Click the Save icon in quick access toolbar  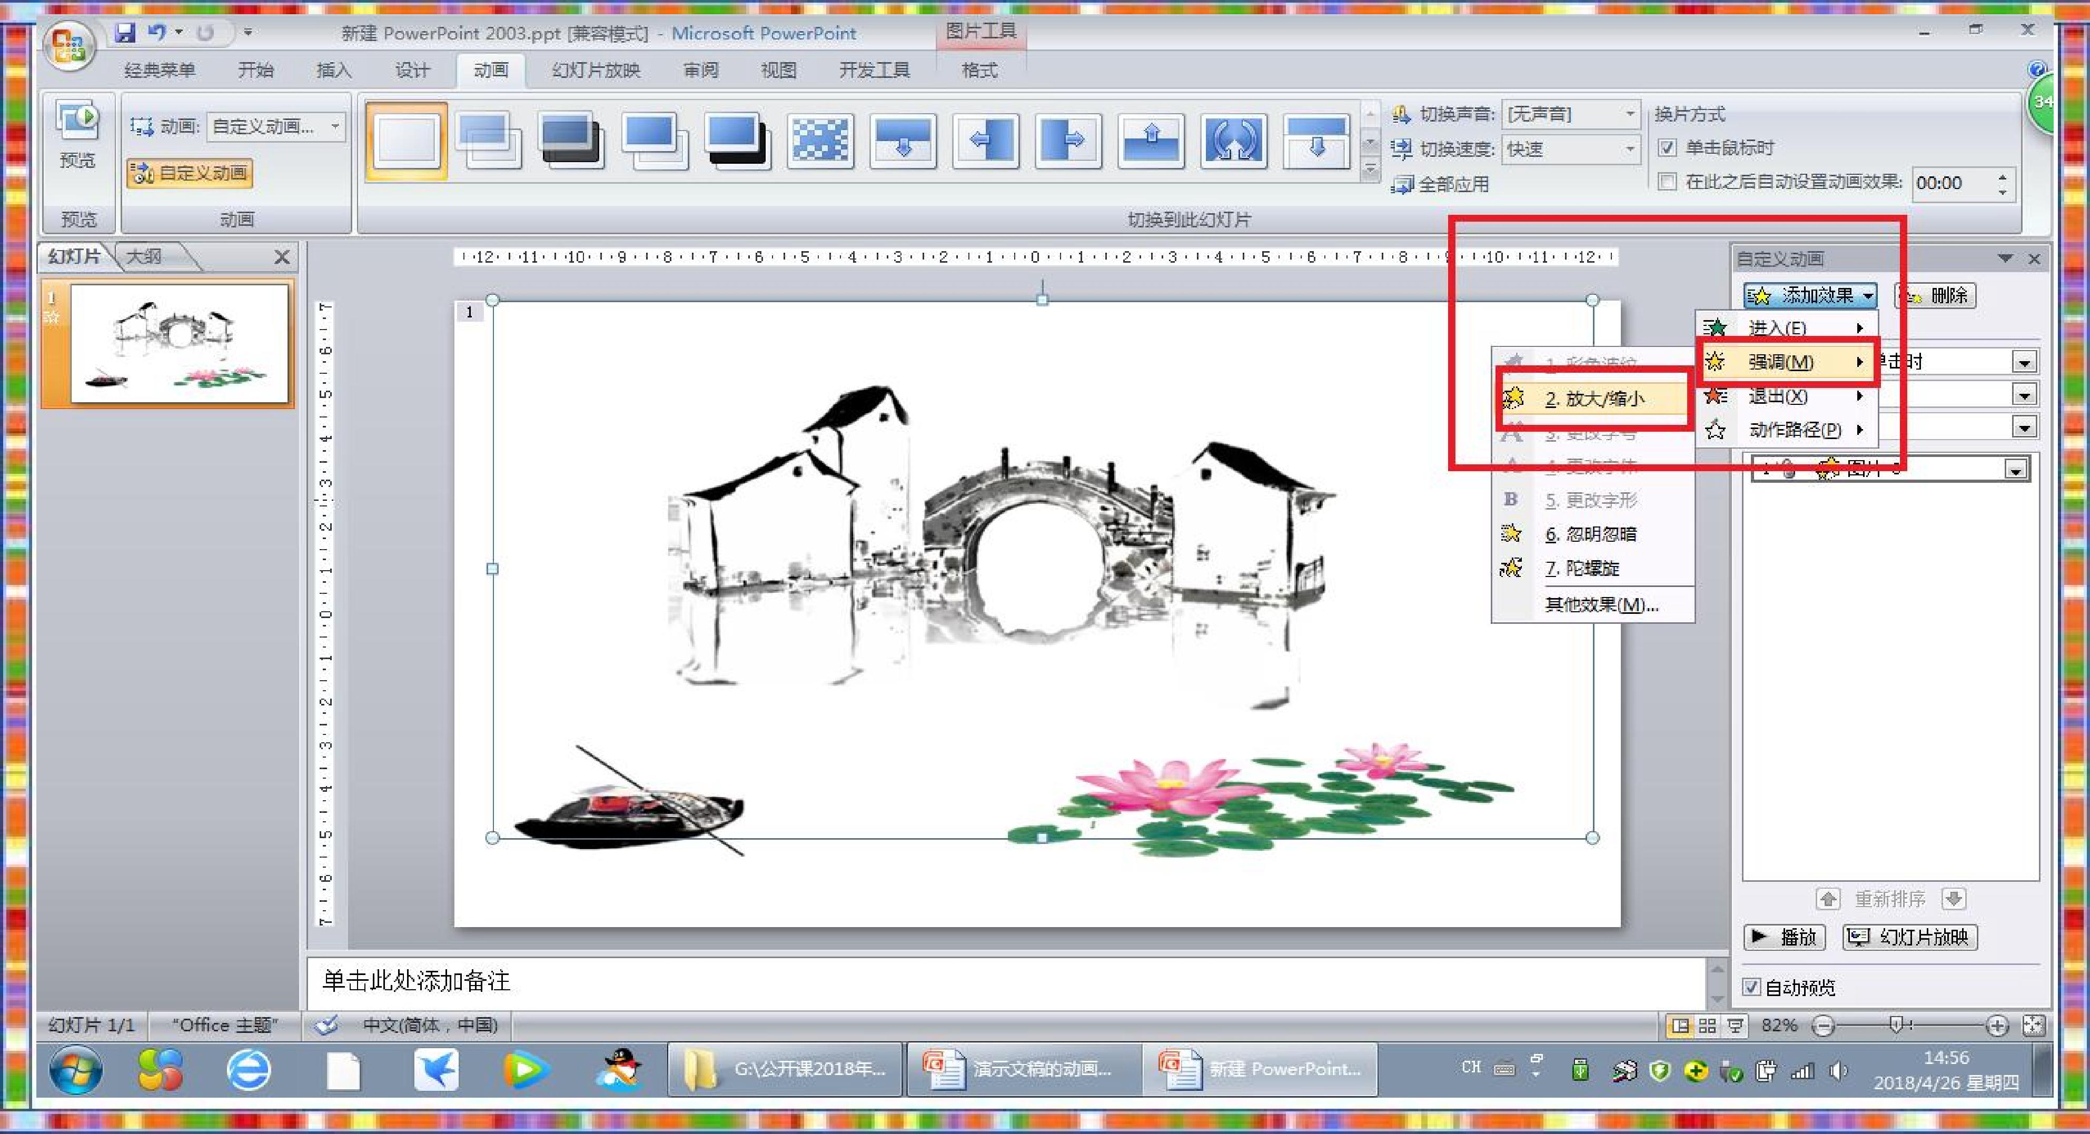coord(125,33)
